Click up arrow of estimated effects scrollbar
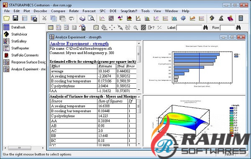 pos(139,43)
